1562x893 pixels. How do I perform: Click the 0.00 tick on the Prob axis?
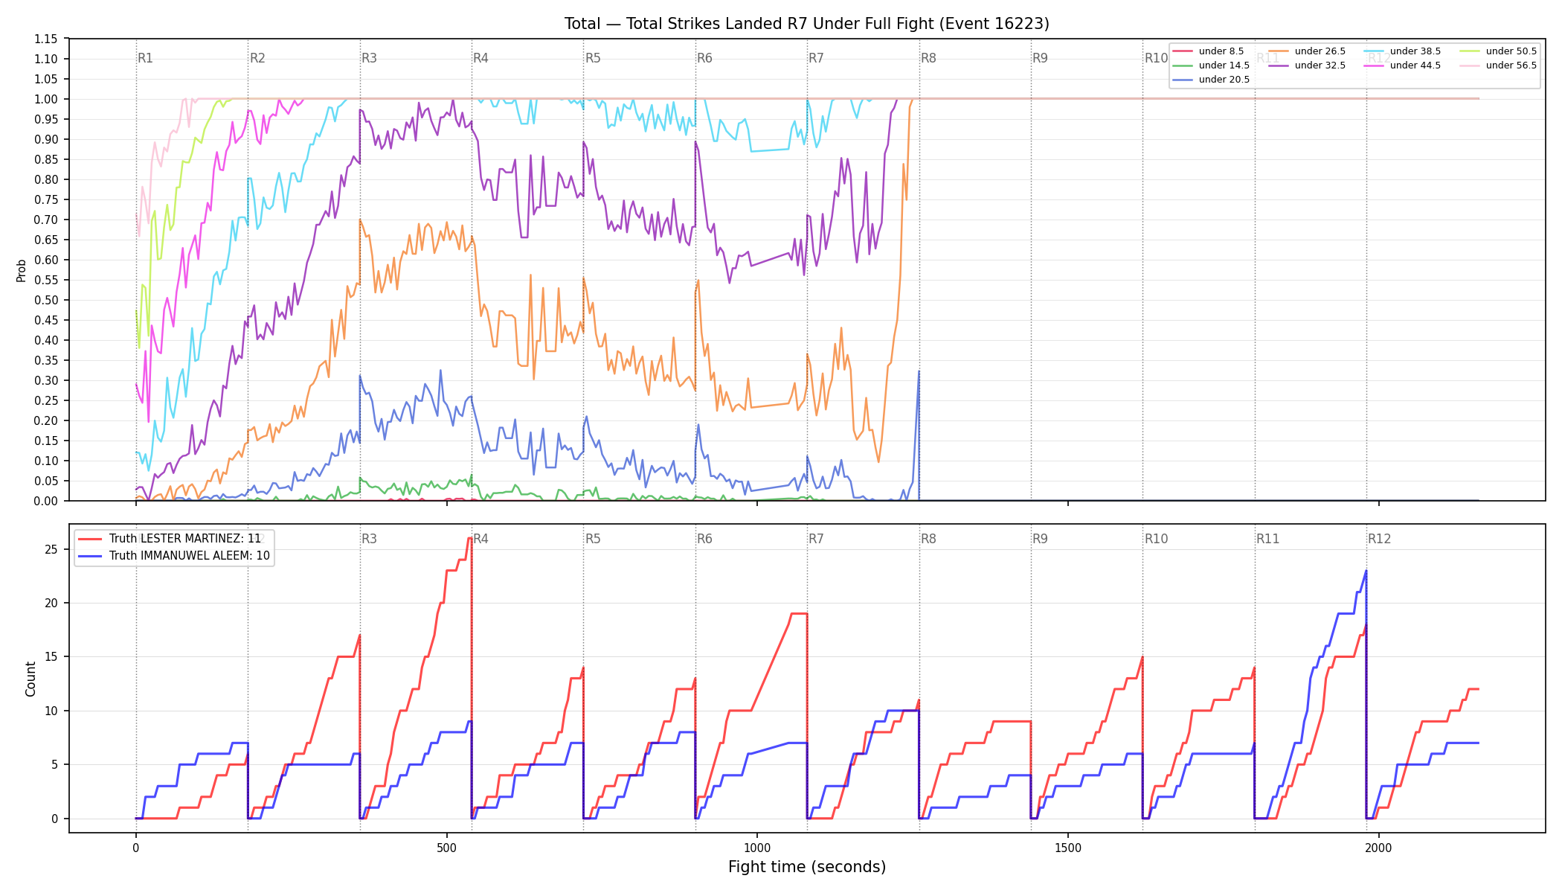pos(46,501)
